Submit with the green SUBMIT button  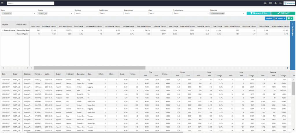(283, 13)
